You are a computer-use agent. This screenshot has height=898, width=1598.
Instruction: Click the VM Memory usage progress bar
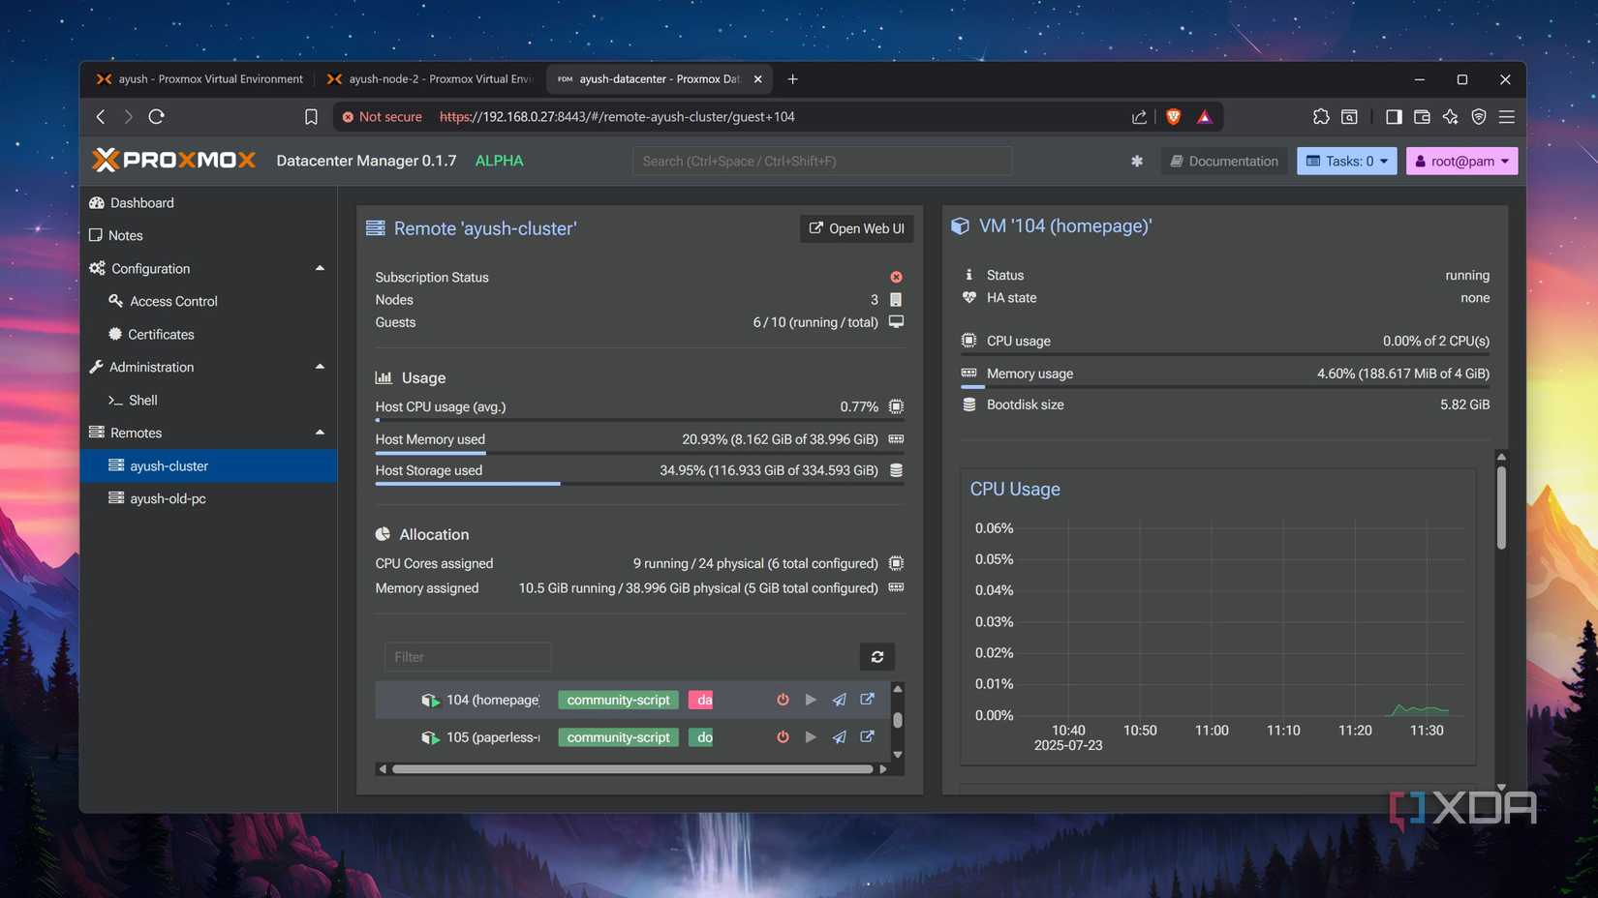[x=1225, y=386]
